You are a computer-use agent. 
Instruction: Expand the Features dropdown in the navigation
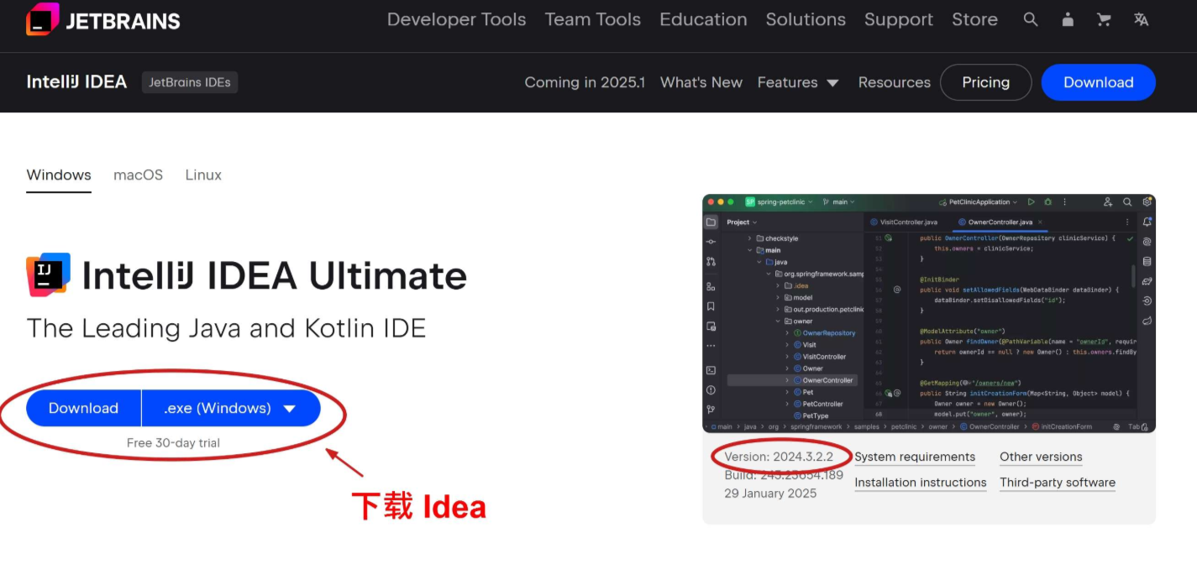[x=798, y=82]
